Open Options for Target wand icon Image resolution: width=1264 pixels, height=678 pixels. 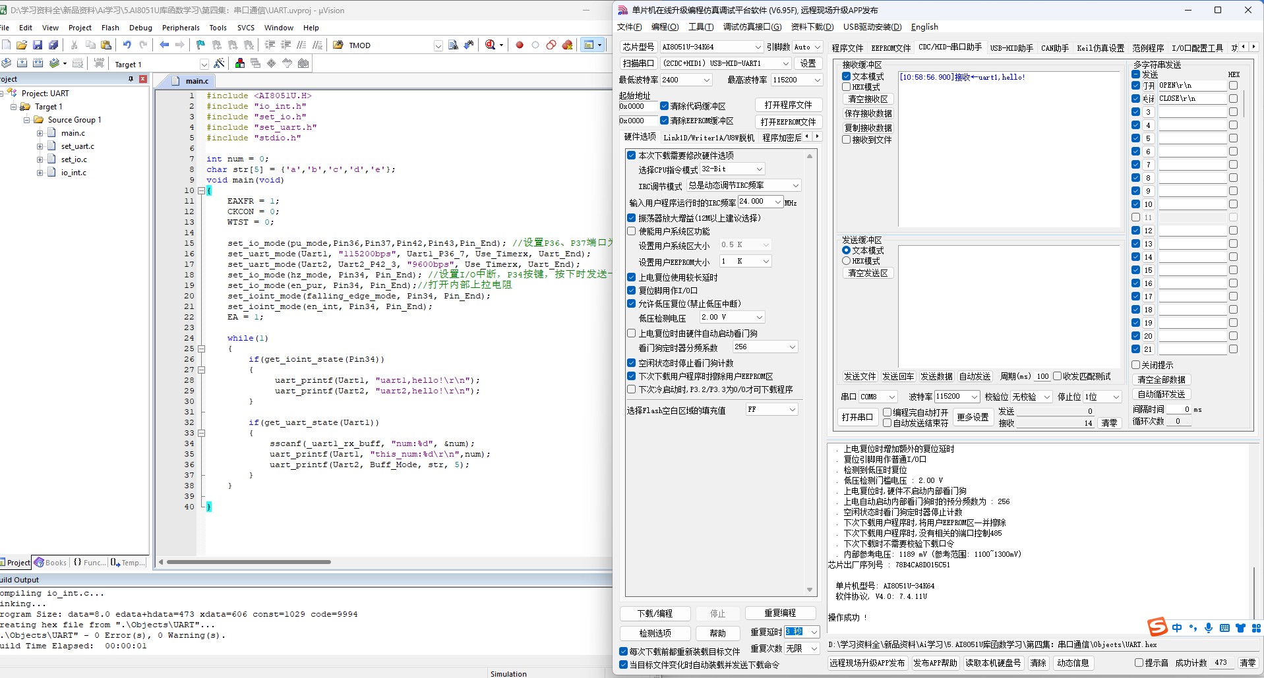pos(220,63)
